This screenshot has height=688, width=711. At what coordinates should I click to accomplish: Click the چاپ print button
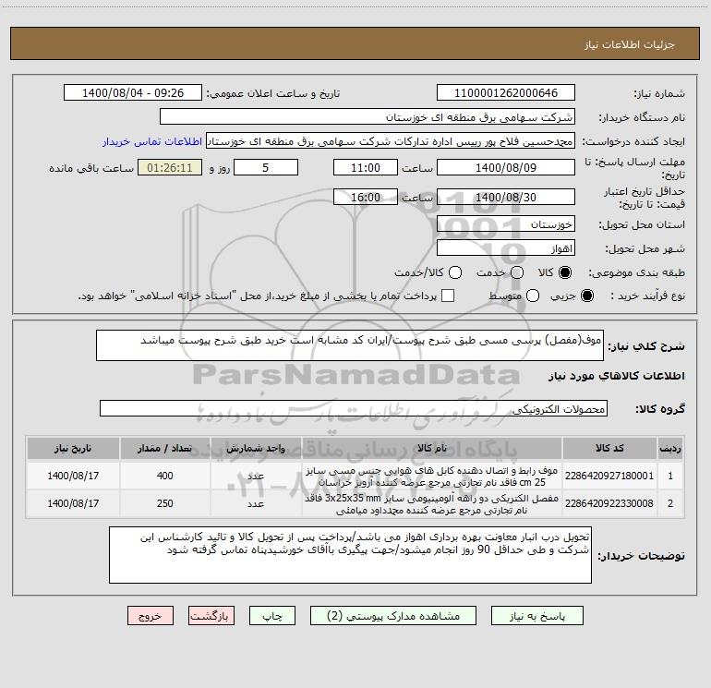[x=272, y=616]
